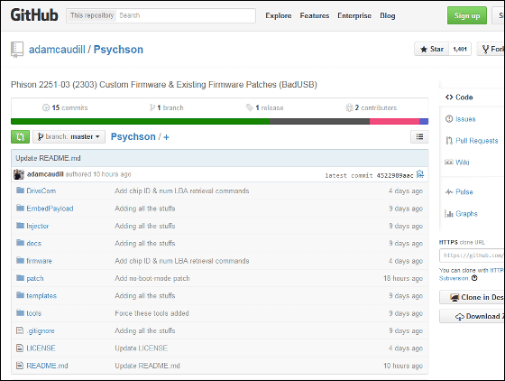This screenshot has width=505, height=381.
Task: Click the release tag icon
Action: point(250,107)
